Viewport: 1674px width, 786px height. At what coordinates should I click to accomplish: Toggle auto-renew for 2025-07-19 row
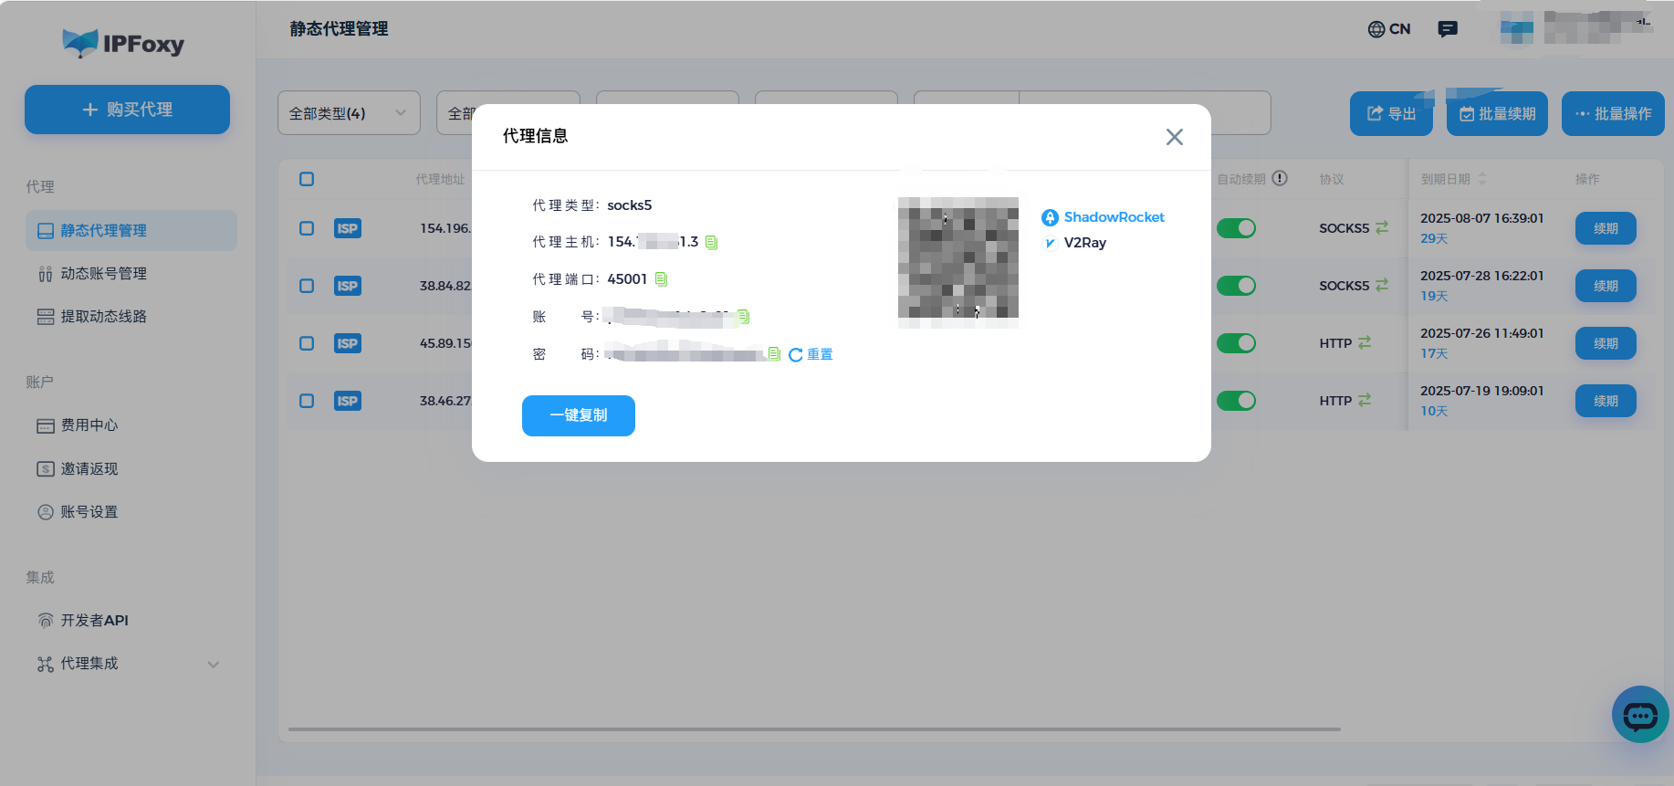click(1236, 401)
